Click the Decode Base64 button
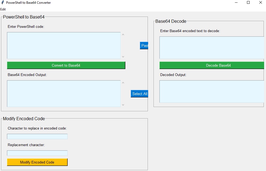 click(212, 65)
